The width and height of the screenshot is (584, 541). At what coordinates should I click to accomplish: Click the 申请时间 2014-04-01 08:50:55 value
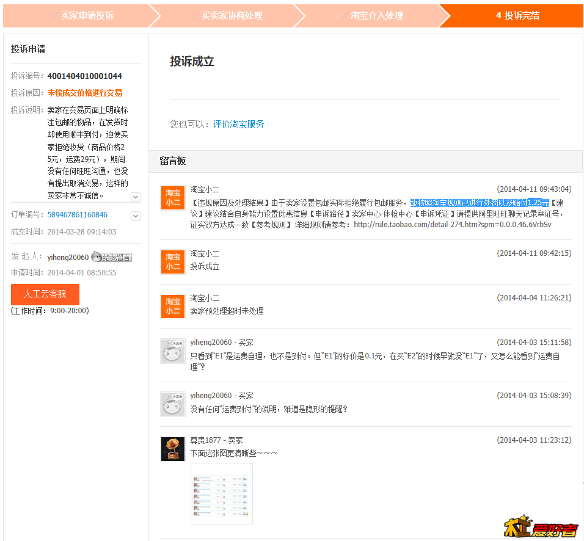[x=82, y=272]
